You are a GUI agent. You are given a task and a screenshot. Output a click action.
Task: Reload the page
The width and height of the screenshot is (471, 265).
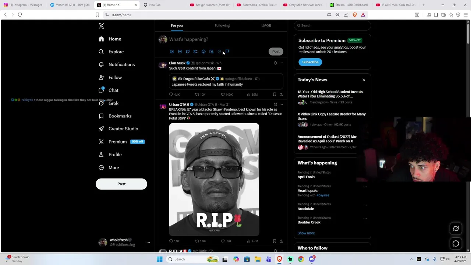point(20,15)
